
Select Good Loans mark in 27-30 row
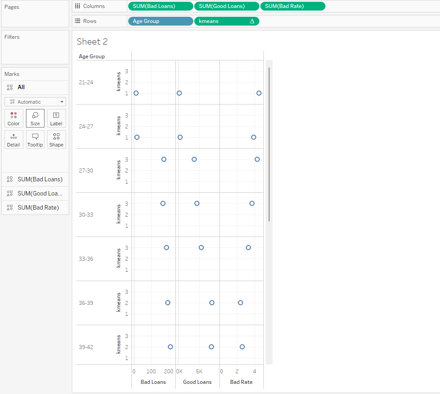point(194,159)
